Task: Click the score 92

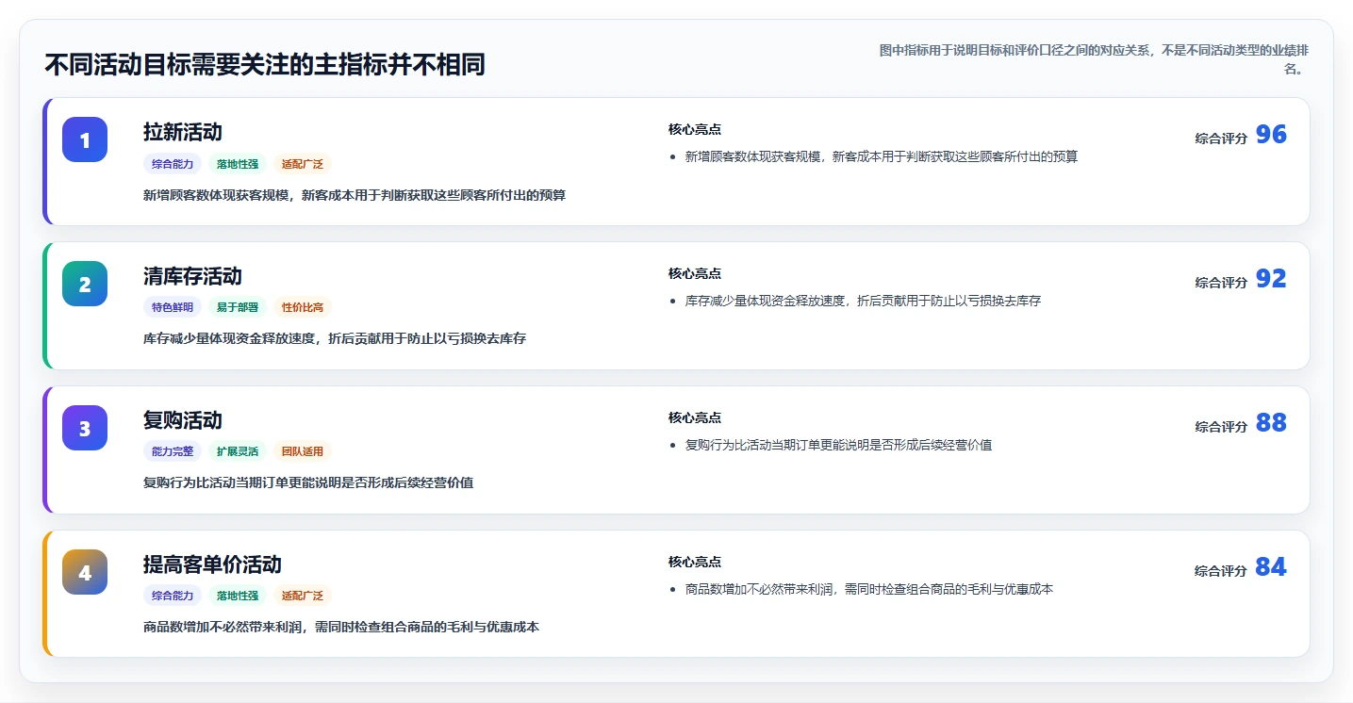Action: 1271,279
